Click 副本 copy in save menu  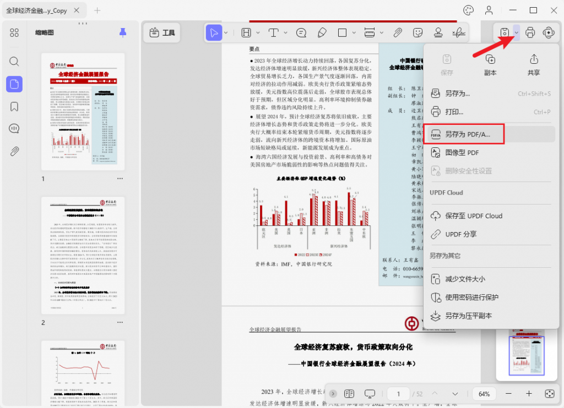[490, 65]
